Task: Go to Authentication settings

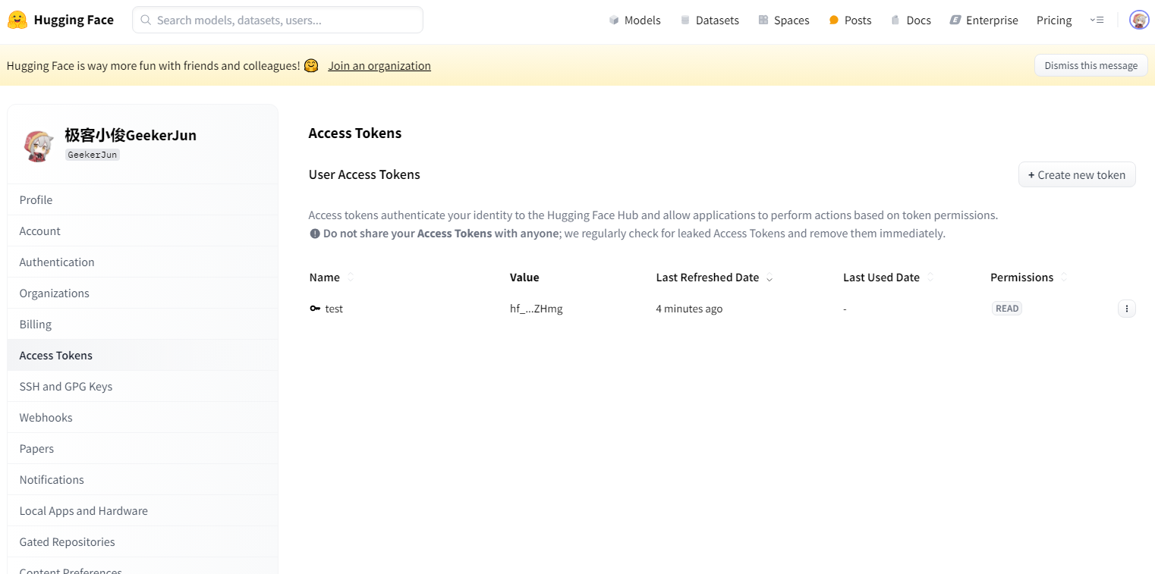Action: click(143, 262)
